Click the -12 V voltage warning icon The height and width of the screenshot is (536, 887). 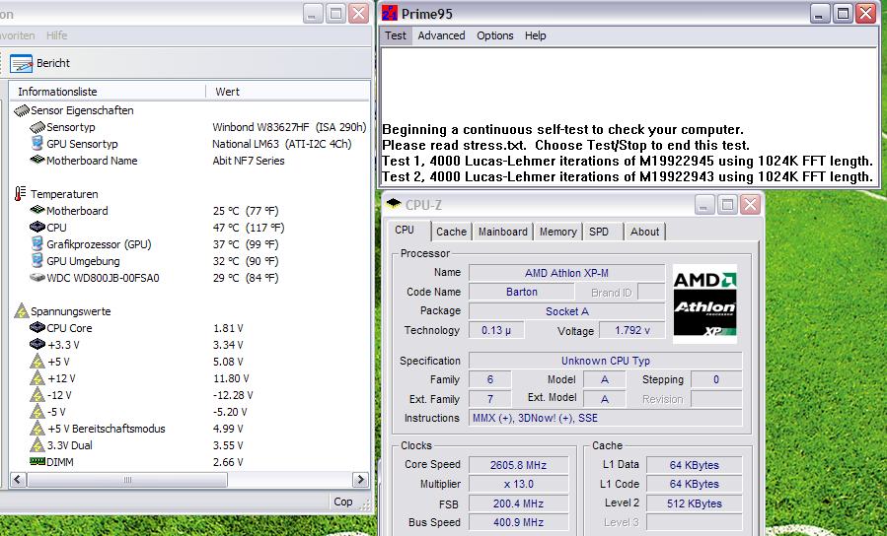[x=37, y=395]
